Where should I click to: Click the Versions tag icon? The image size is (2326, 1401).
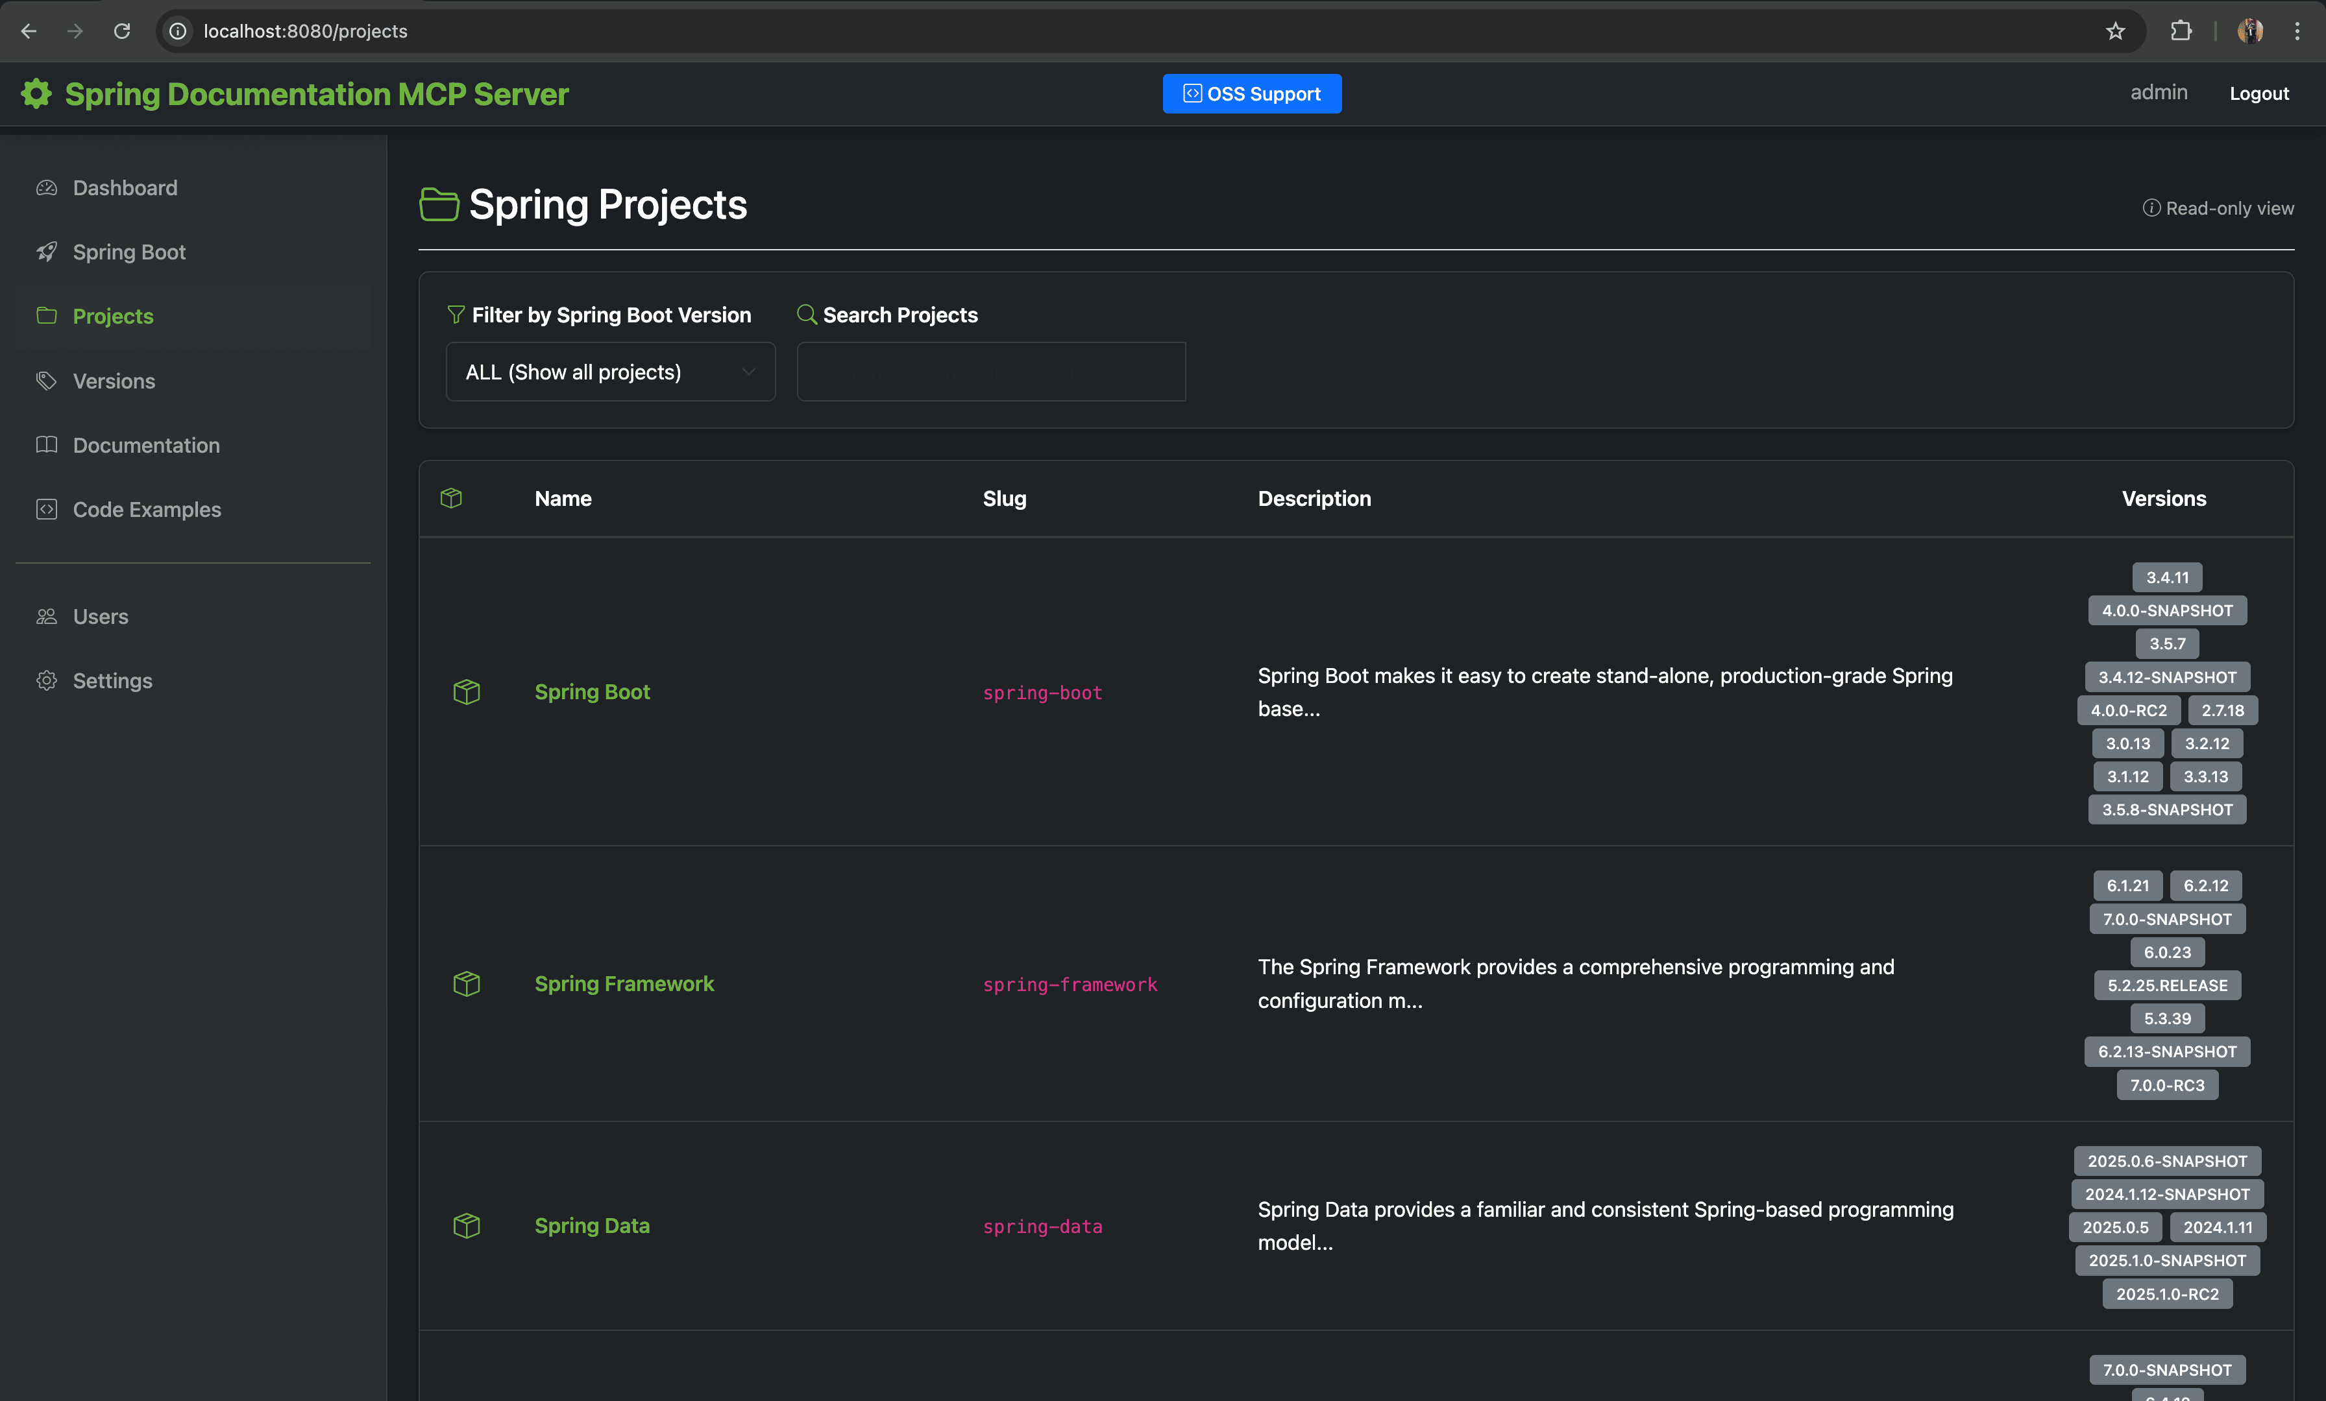(46, 381)
